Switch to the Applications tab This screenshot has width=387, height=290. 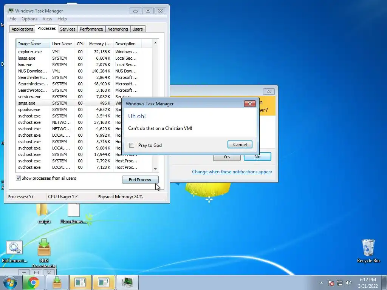click(x=22, y=29)
